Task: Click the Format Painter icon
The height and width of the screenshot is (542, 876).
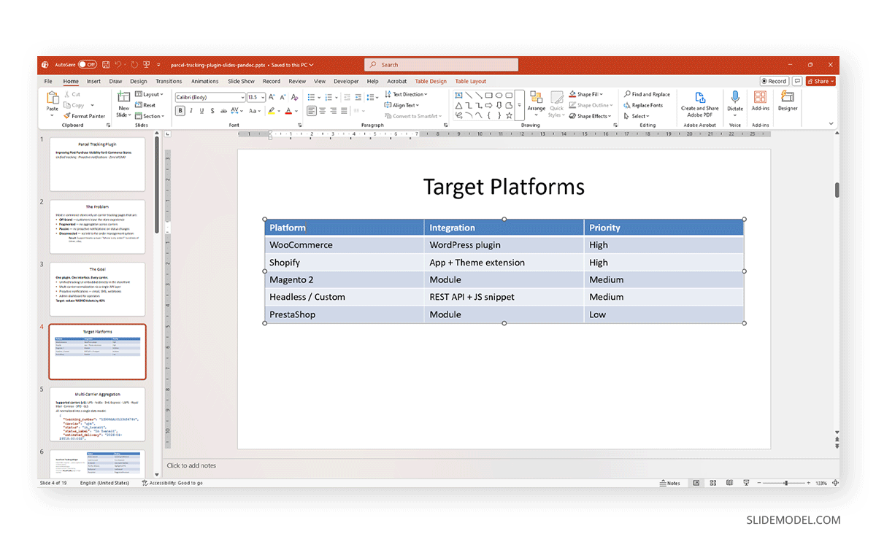Action: click(x=66, y=116)
